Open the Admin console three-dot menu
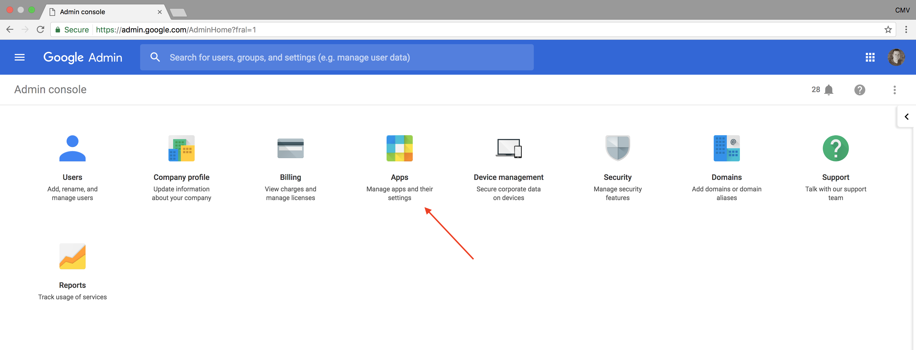916x350 pixels. coord(894,90)
